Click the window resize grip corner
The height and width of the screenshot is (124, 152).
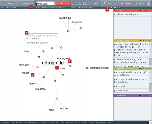150,122
